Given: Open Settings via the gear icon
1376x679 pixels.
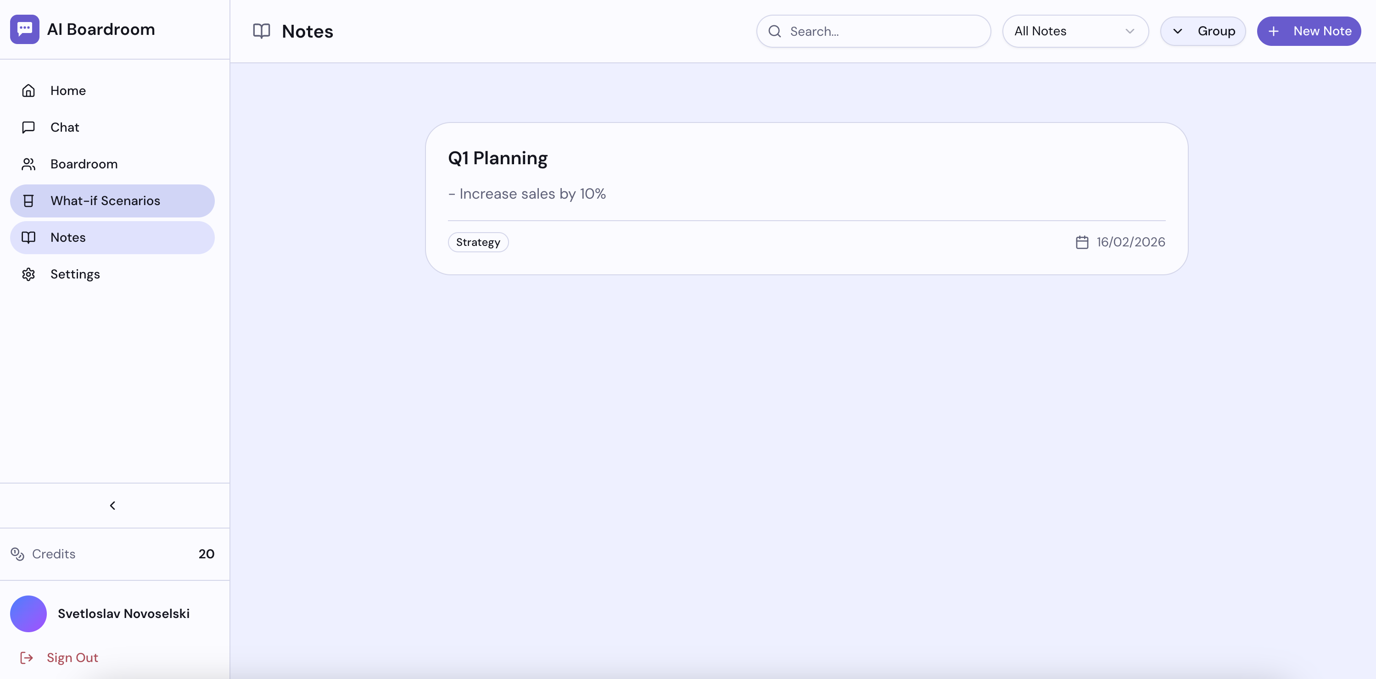Looking at the screenshot, I should 29,274.
